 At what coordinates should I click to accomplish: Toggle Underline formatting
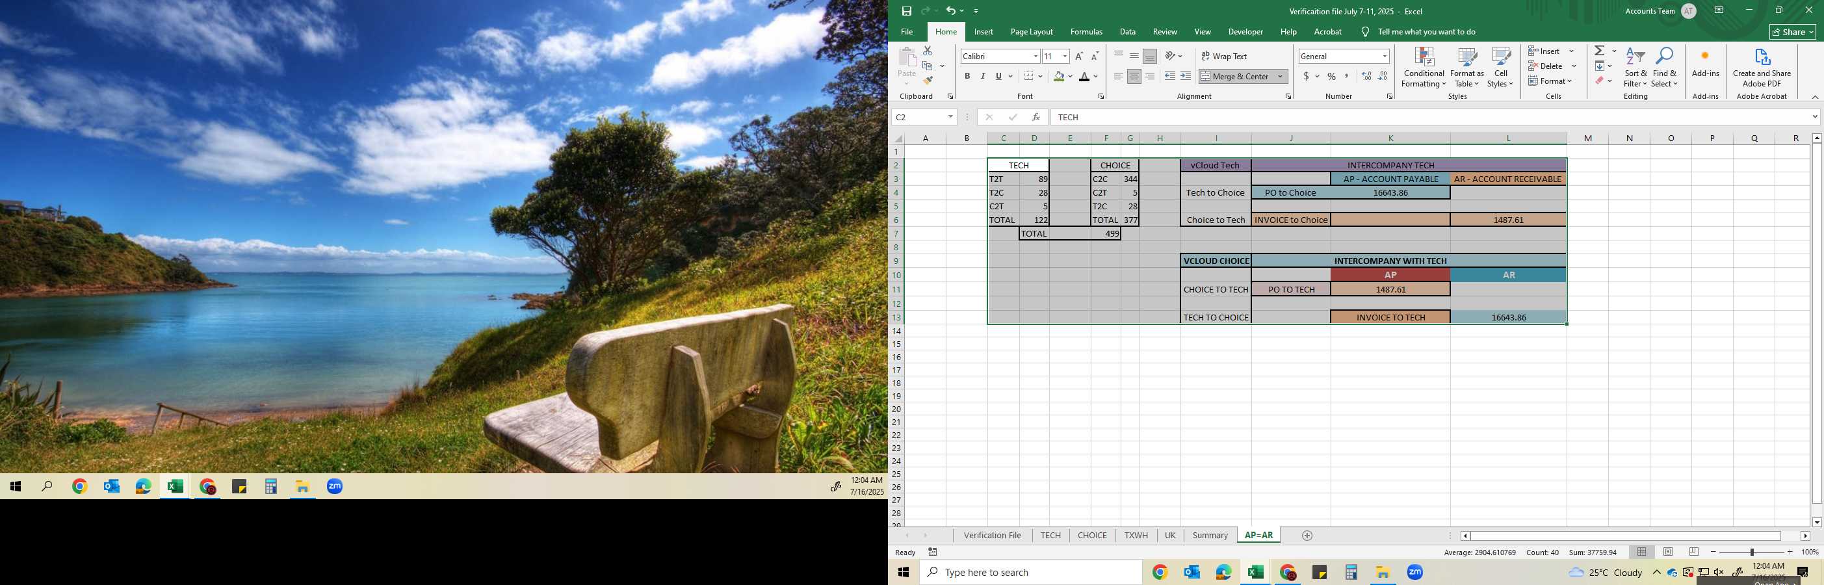998,77
